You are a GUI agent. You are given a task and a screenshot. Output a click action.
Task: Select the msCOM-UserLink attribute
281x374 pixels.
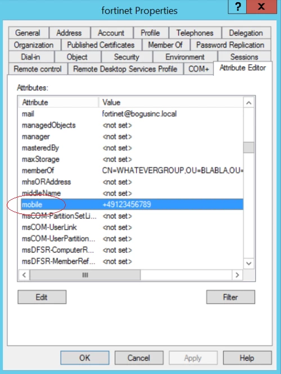(131, 227)
